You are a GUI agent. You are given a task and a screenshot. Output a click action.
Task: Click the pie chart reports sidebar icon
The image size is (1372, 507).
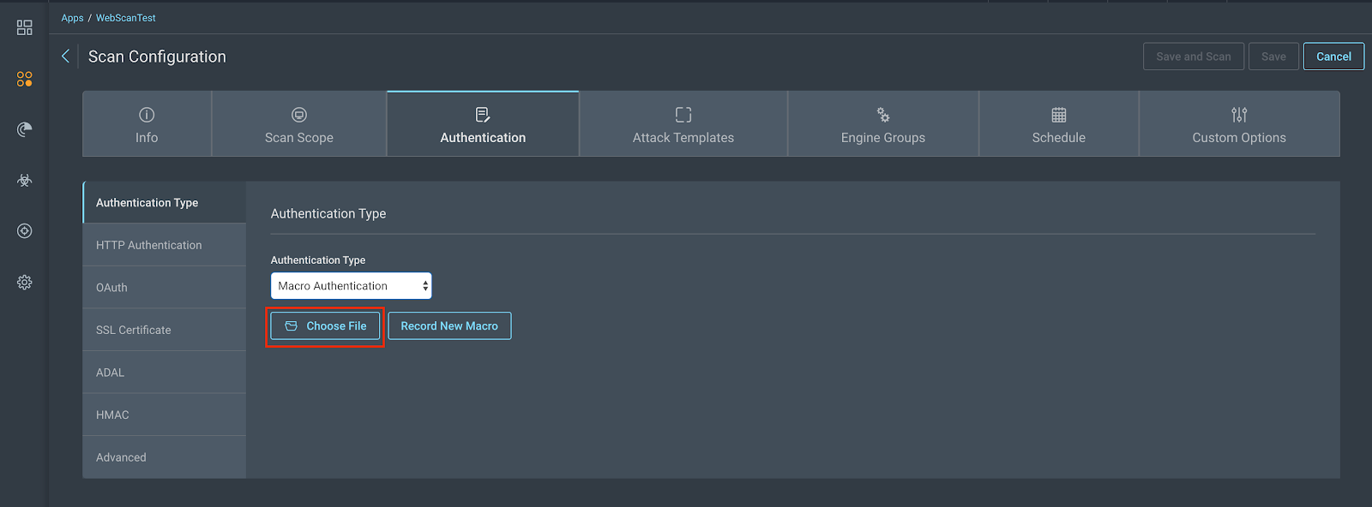24,129
